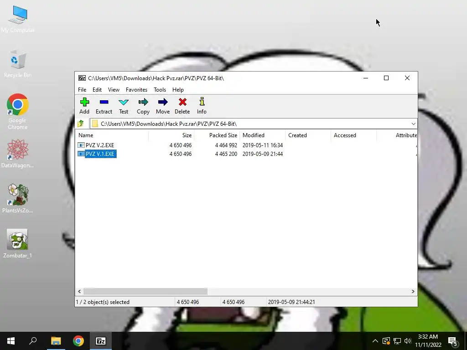Select PlantsVsZombies desktop shortcut

18,199
